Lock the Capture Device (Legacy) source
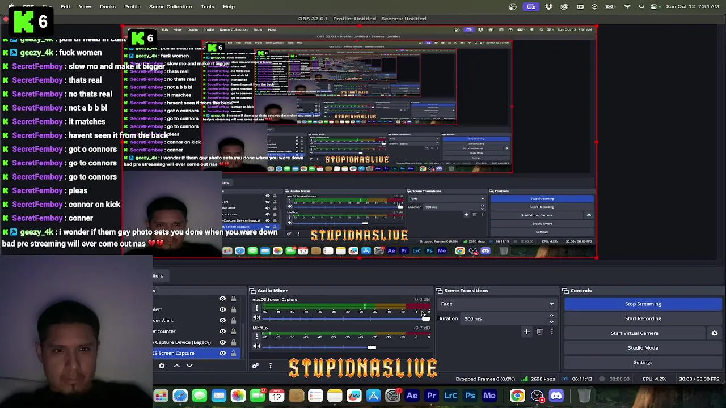The image size is (726, 408). [233, 342]
